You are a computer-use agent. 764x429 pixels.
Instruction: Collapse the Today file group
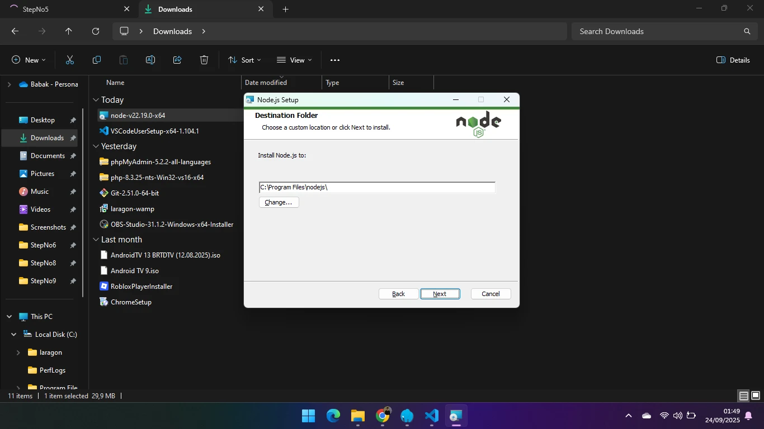pyautogui.click(x=96, y=100)
